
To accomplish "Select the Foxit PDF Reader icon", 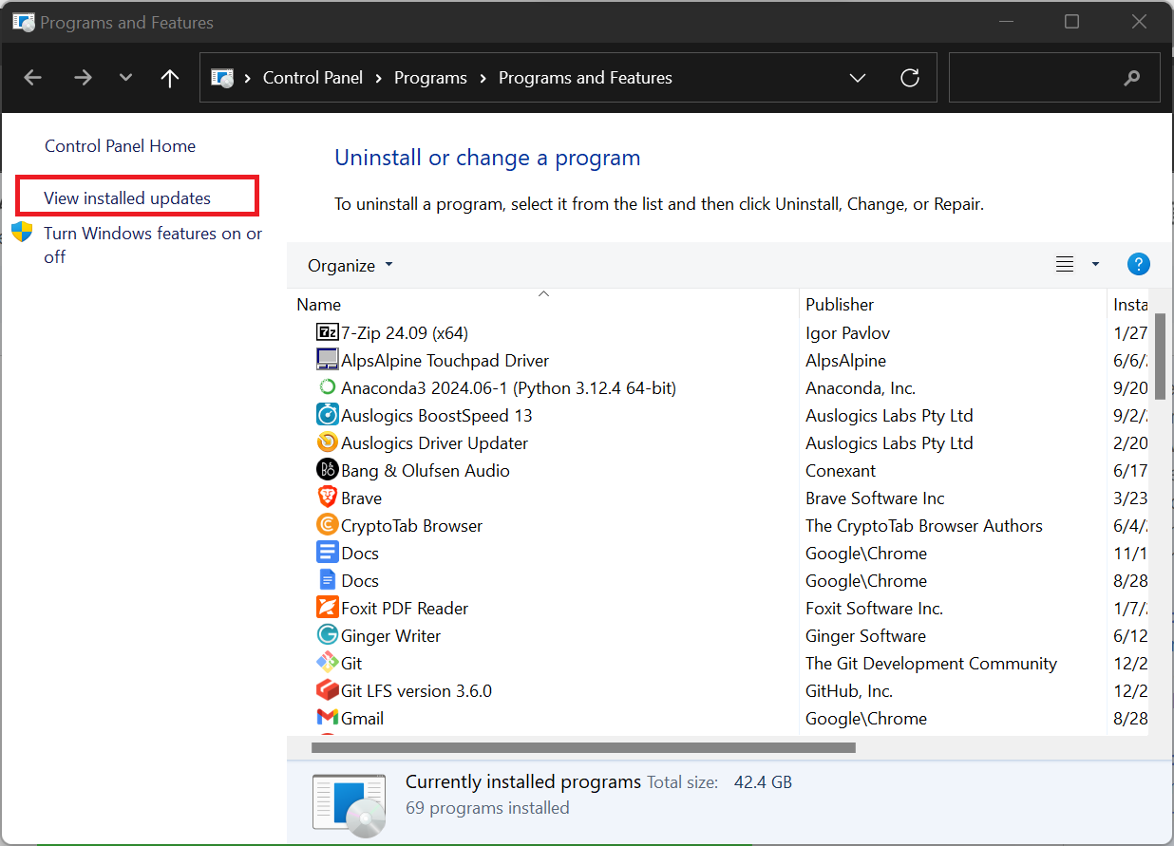I will point(327,609).
